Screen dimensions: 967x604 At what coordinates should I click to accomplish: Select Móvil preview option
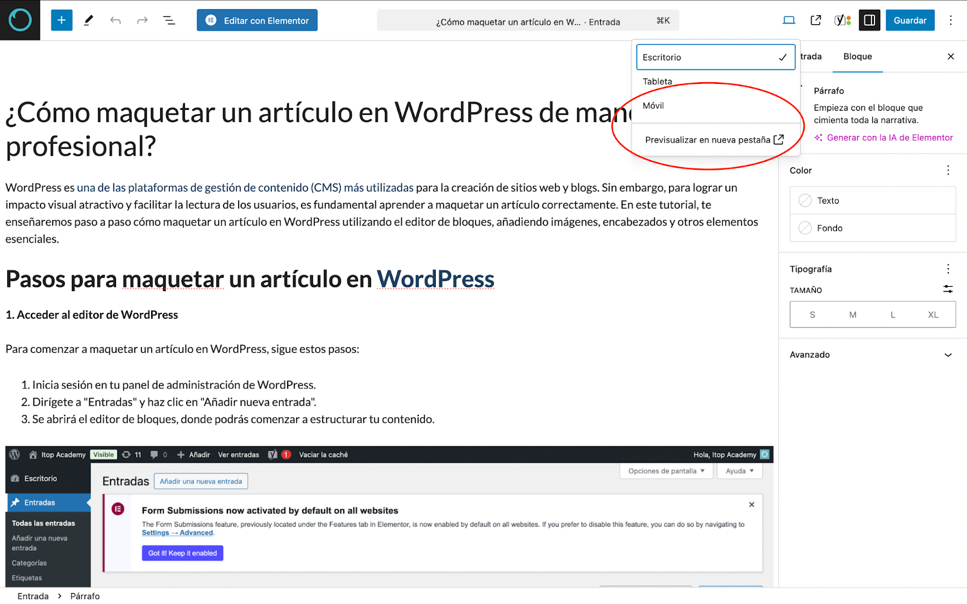pyautogui.click(x=716, y=106)
